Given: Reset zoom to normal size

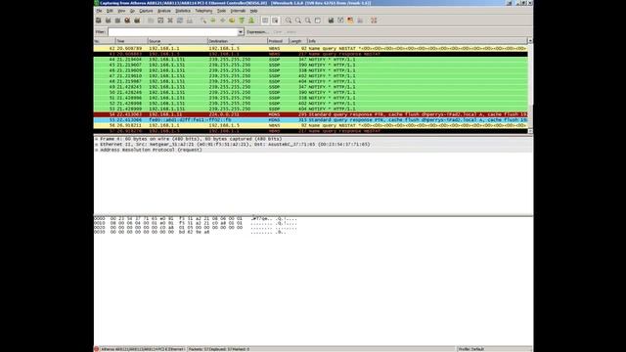Looking at the screenshot, I should coord(308,21).
